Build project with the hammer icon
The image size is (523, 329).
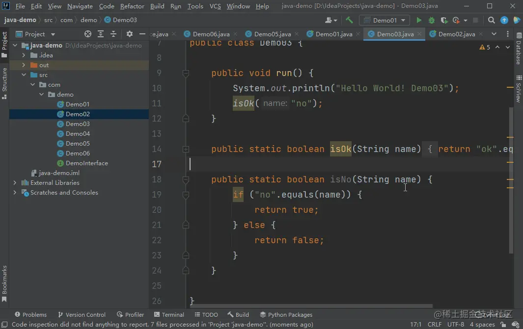[x=349, y=20]
